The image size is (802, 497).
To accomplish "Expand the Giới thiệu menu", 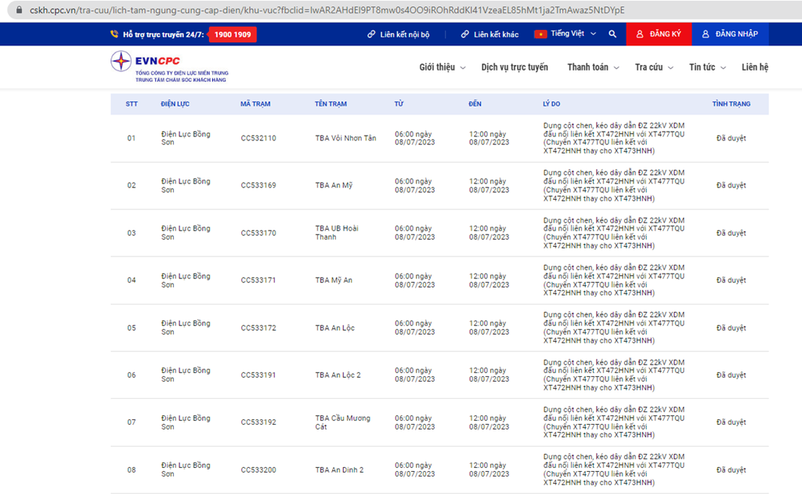I will (442, 67).
